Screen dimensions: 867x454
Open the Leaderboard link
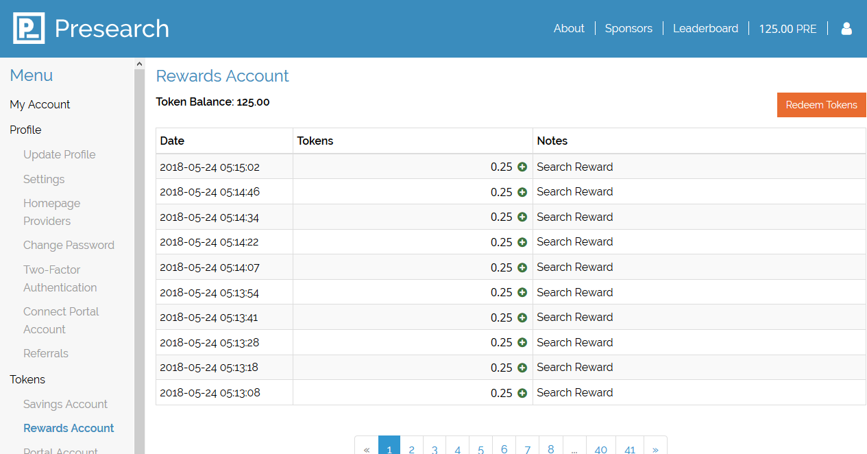[705, 28]
